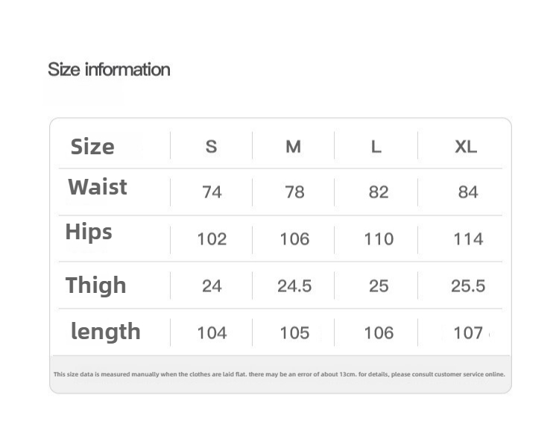Click length value 104 for size S
This screenshot has height=439, width=559.
coord(212,333)
